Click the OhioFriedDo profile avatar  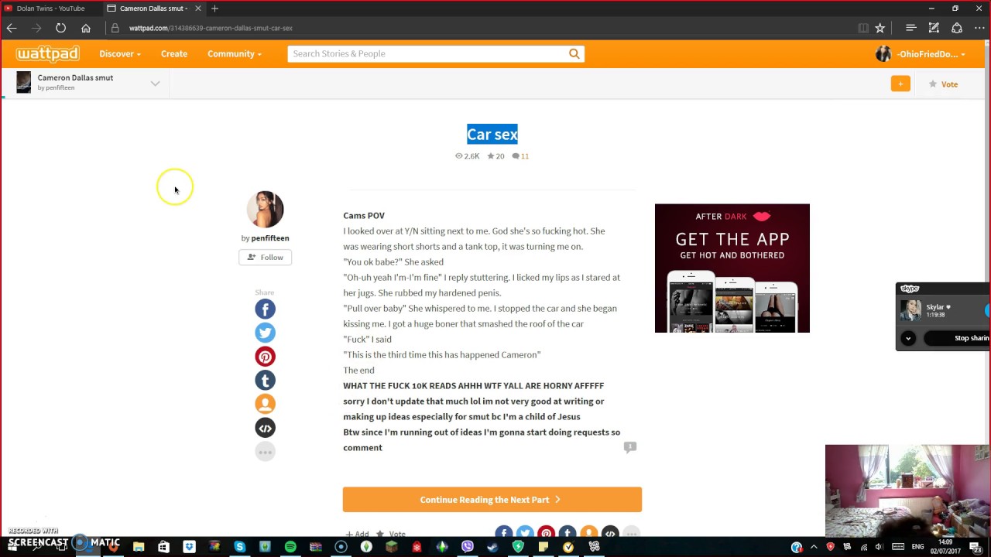click(x=883, y=54)
